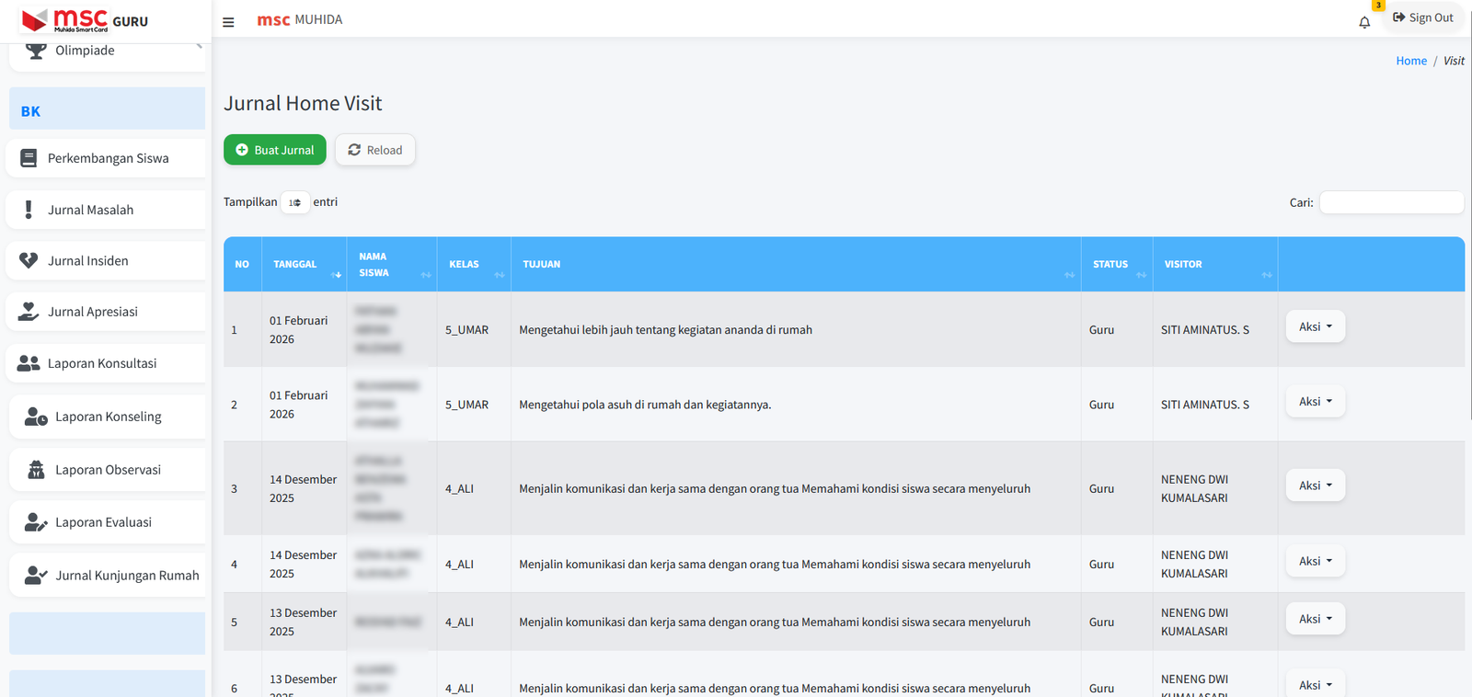This screenshot has width=1472, height=697.
Task: Click the hamburger menu toggle icon
Action: pyautogui.click(x=228, y=22)
